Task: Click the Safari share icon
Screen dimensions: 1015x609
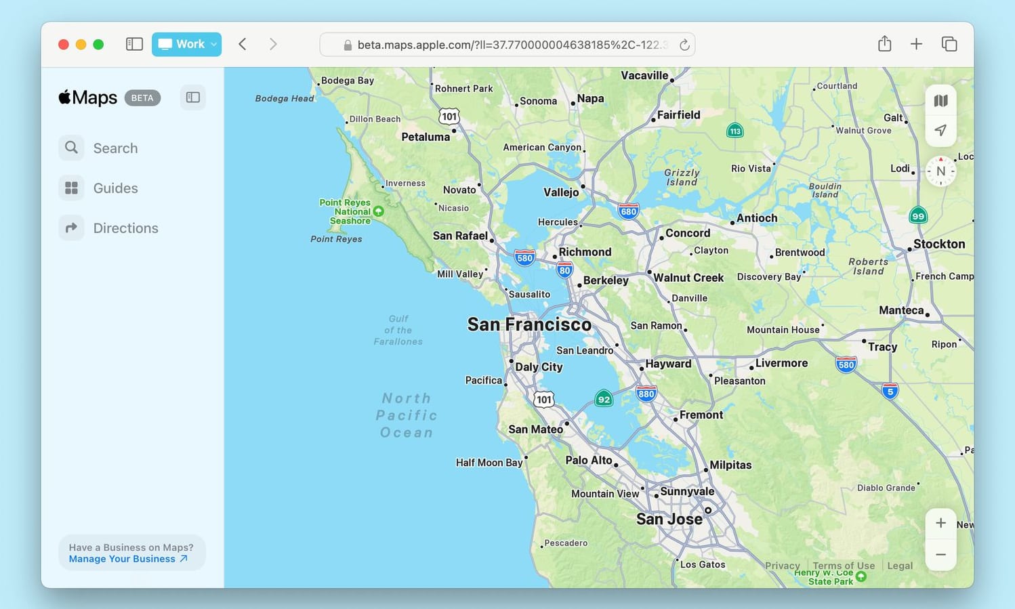Action: tap(884, 44)
